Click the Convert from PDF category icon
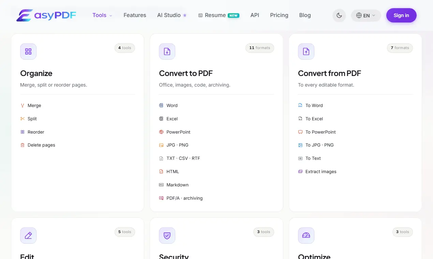 pos(306,51)
